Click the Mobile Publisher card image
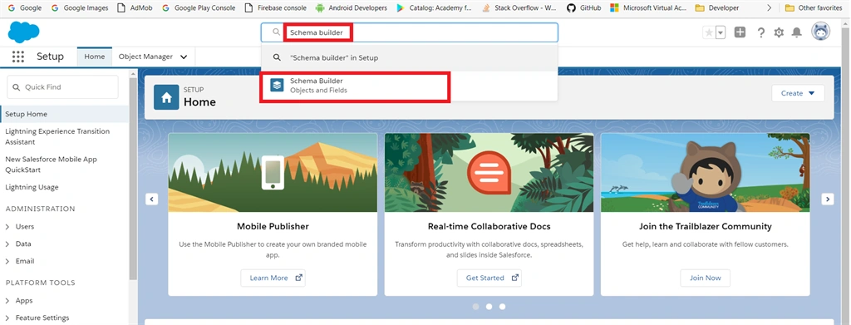This screenshot has height=325, width=851. (x=273, y=173)
